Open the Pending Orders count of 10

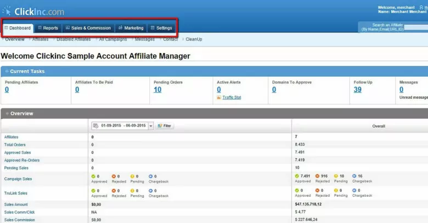click(157, 90)
